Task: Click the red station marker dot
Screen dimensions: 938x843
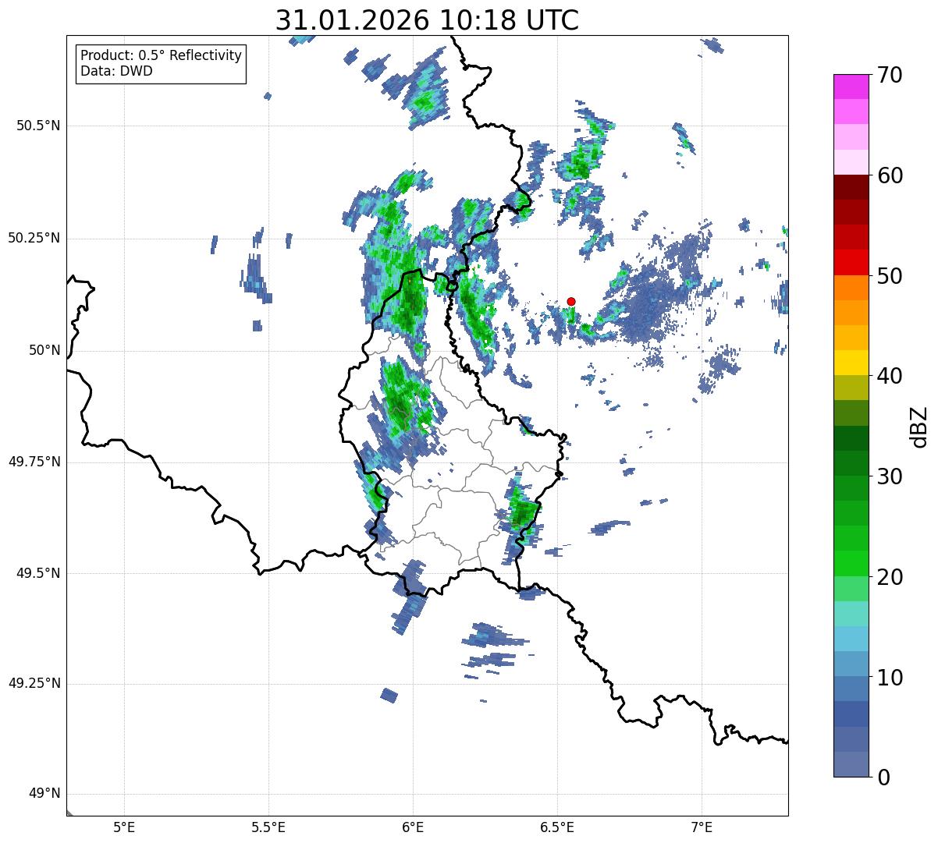Action: coord(571,301)
